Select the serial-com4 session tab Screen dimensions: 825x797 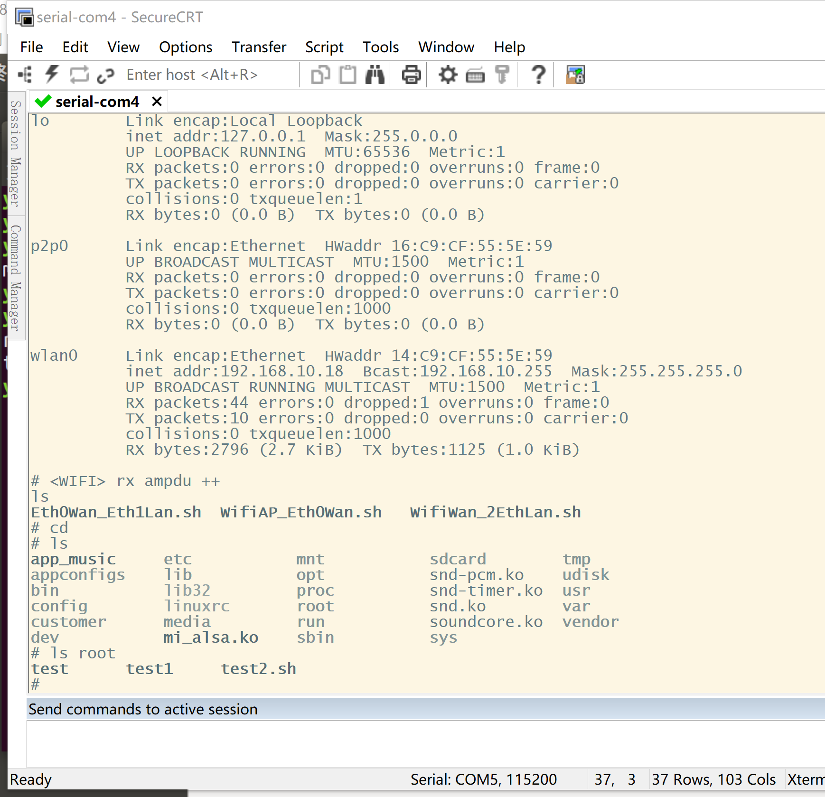pyautogui.click(x=97, y=101)
